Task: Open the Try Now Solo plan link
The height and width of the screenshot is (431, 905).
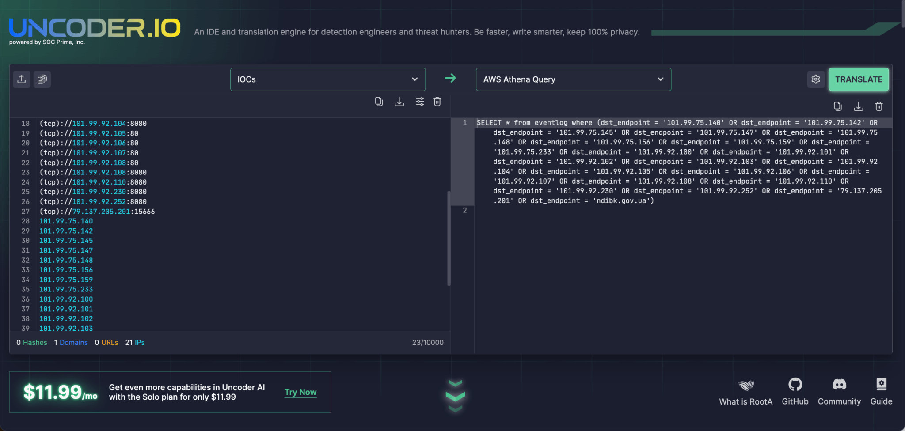Action: [x=300, y=392]
